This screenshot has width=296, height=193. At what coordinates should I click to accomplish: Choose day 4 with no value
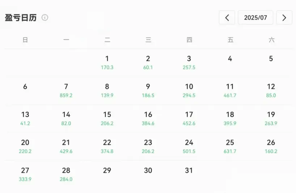pos(230,59)
